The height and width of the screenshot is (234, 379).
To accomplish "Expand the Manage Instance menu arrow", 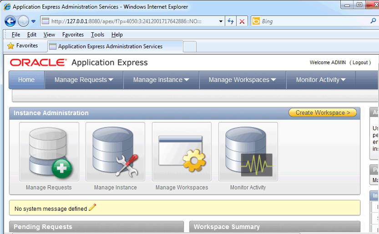I will point(187,80).
